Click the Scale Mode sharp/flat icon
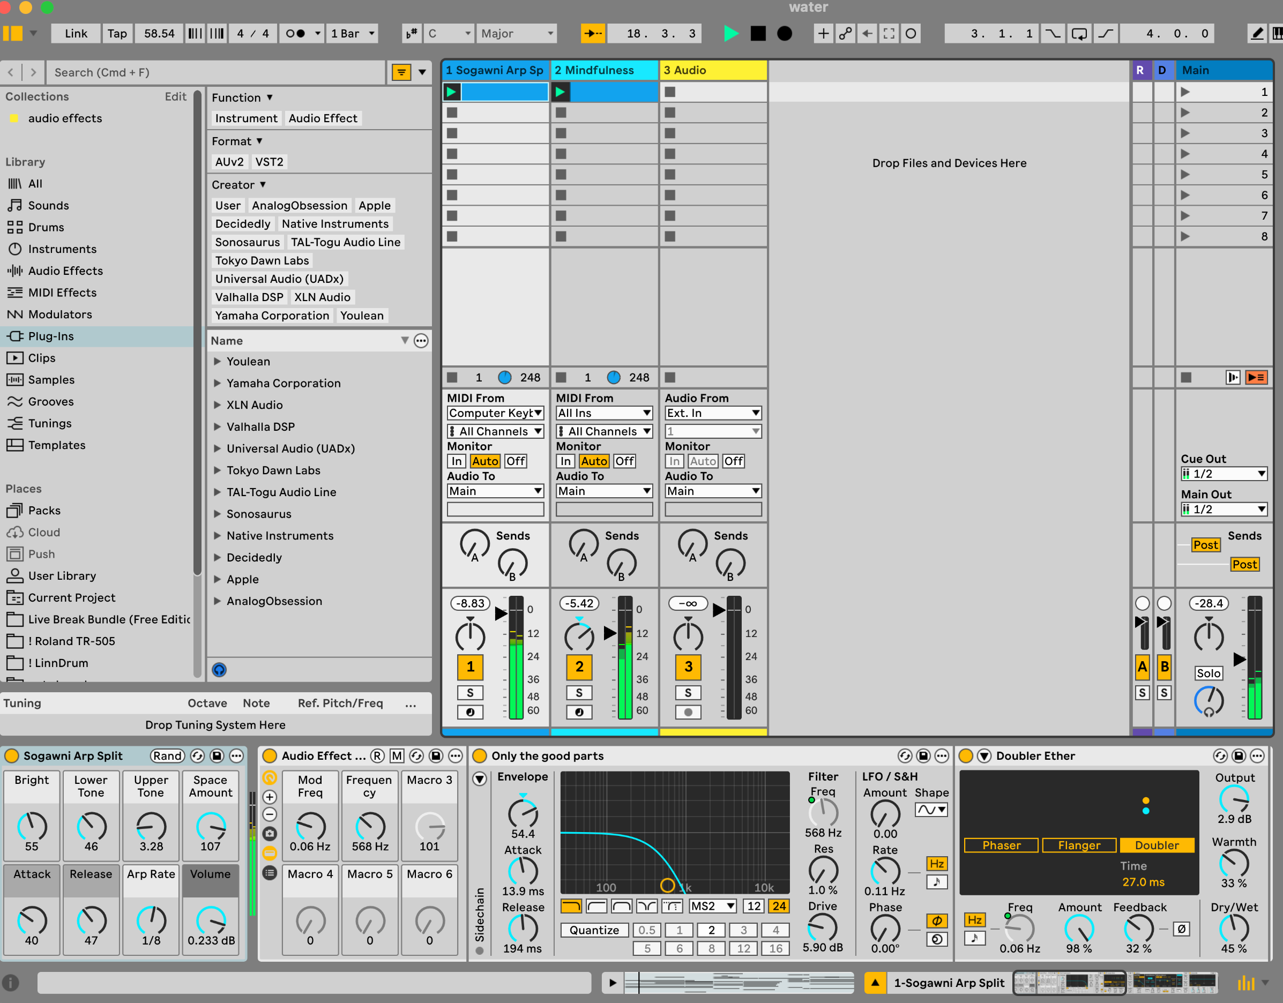The image size is (1283, 1003). pos(412,33)
